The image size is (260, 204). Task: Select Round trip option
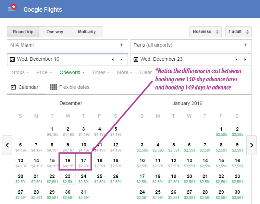(23, 32)
